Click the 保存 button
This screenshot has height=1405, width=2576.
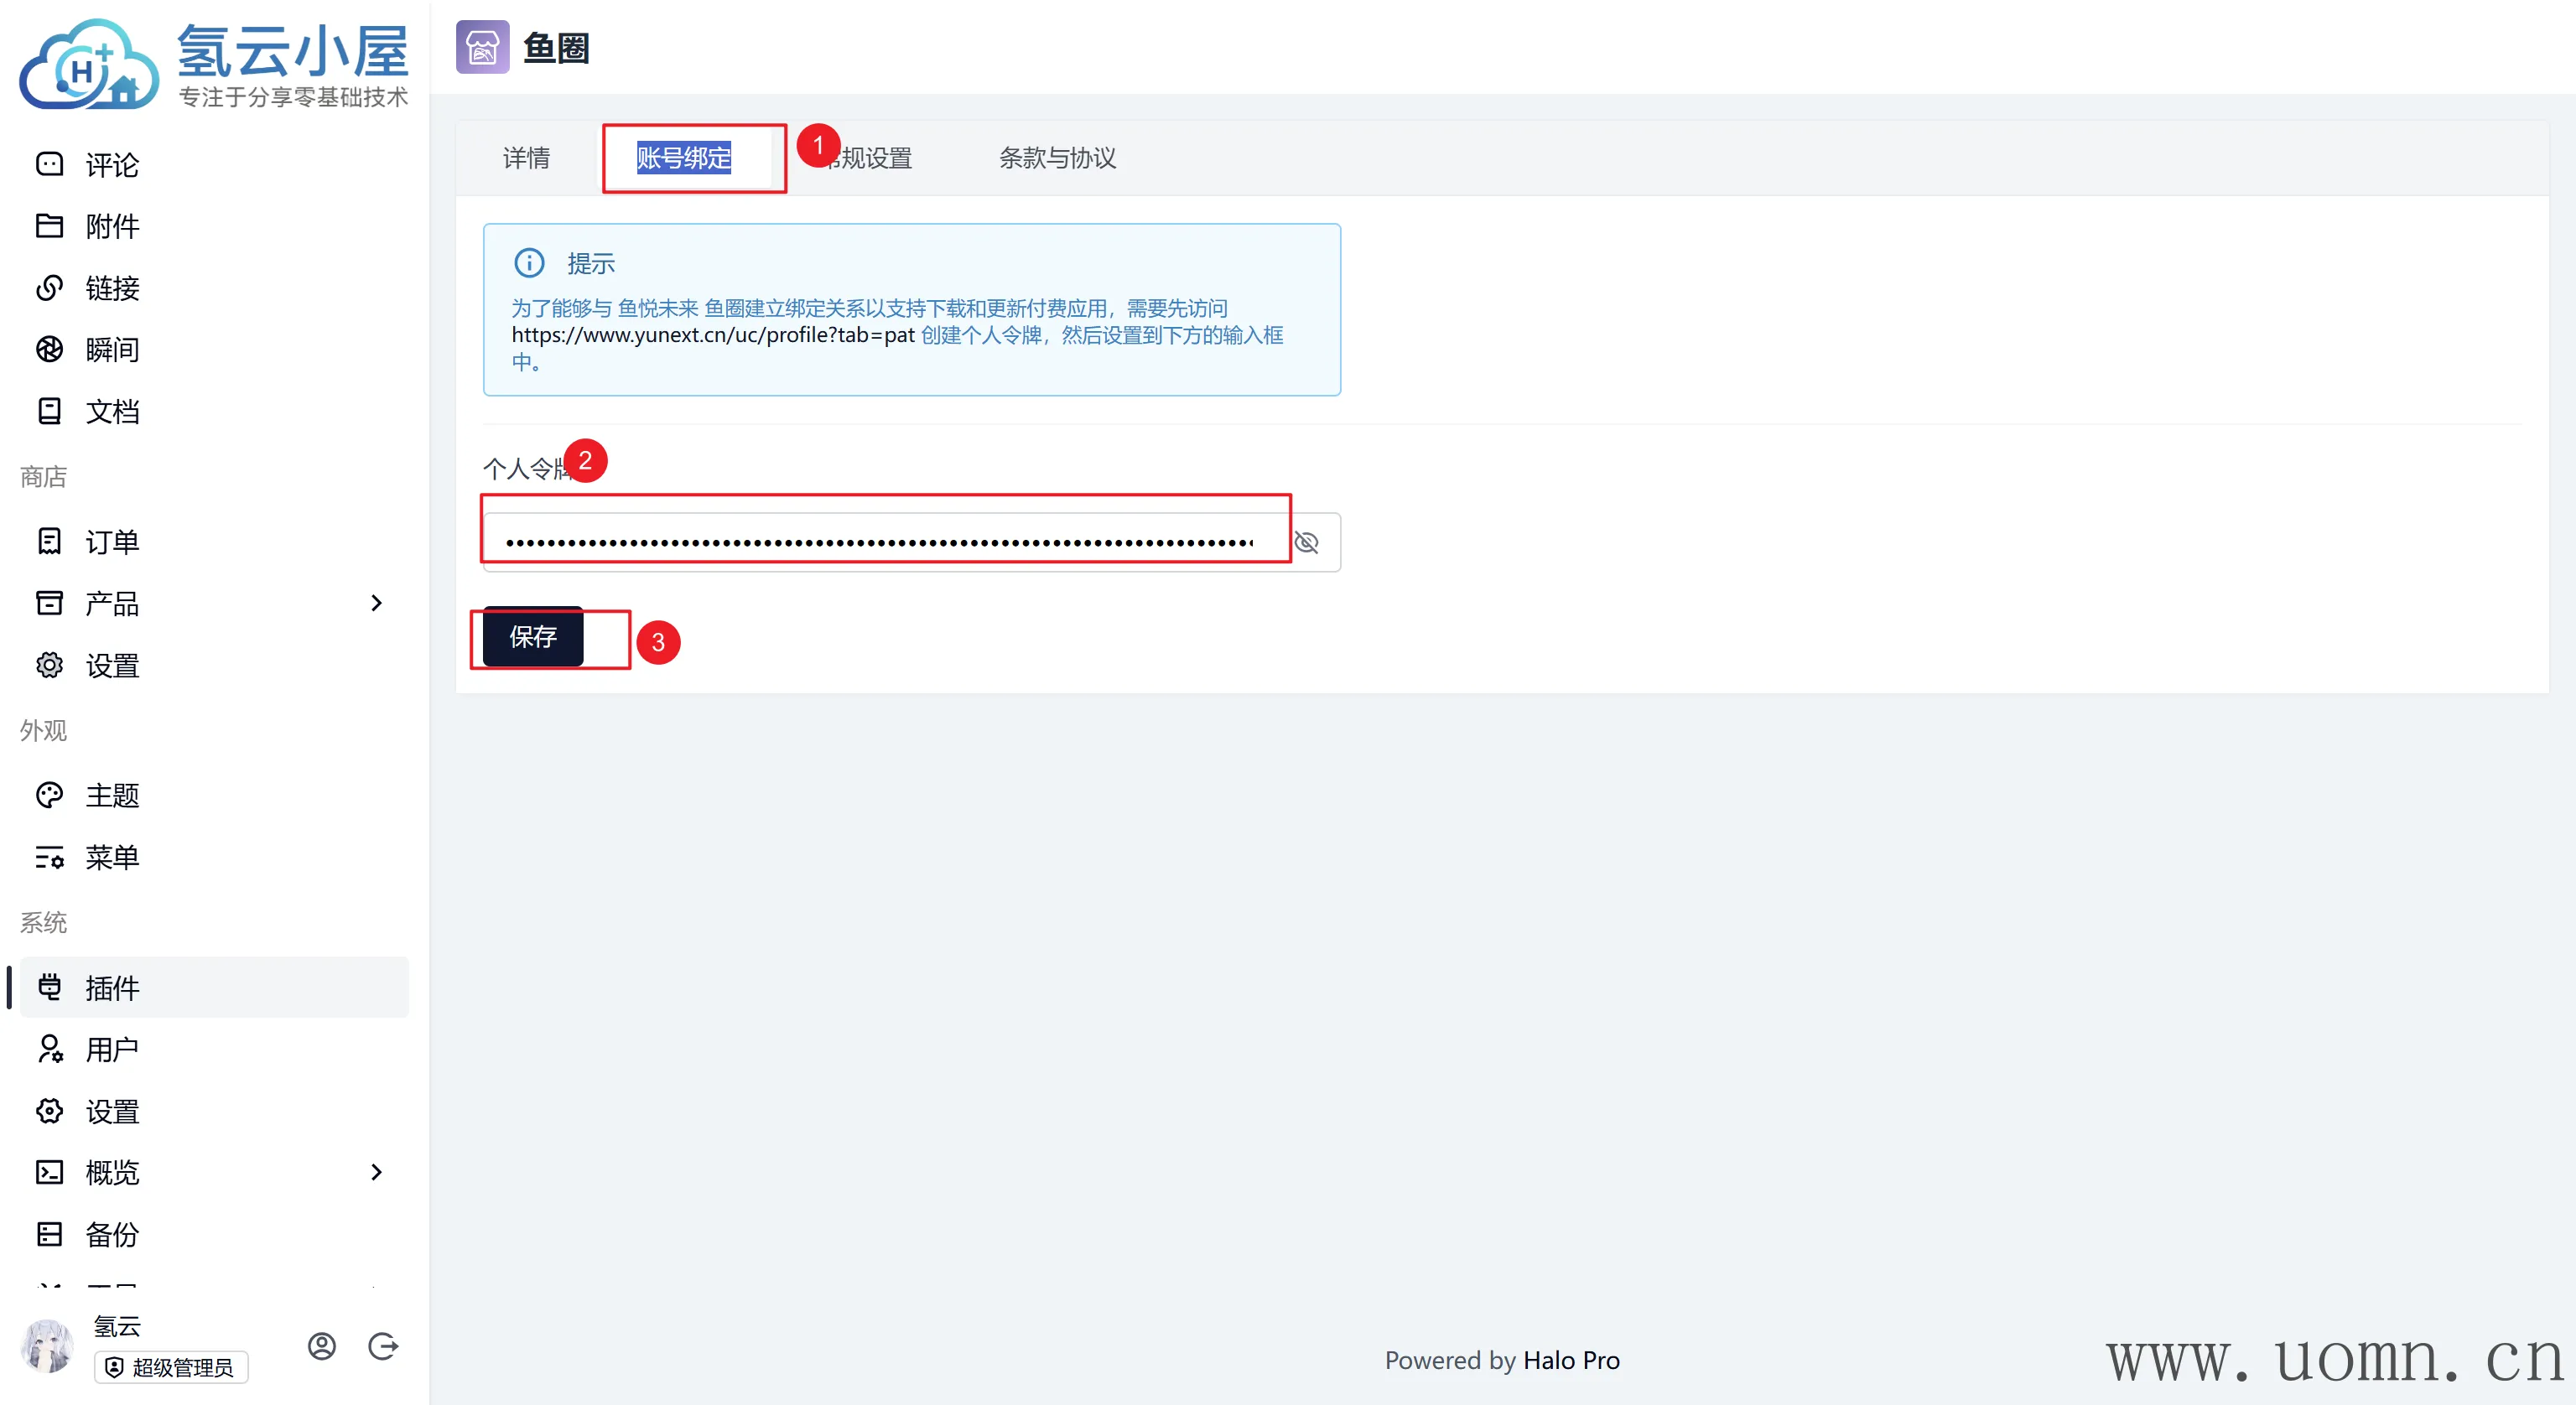tap(533, 637)
